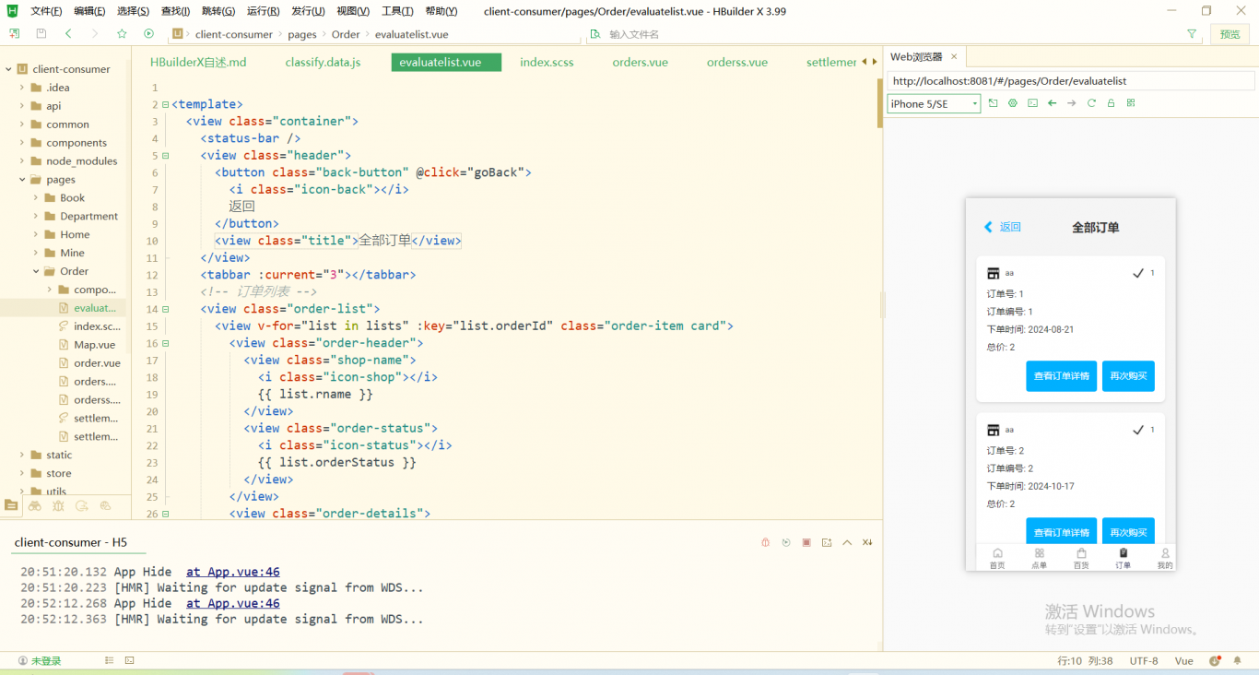Expand the static folder
Image resolution: width=1259 pixels, height=675 pixels.
click(22, 455)
